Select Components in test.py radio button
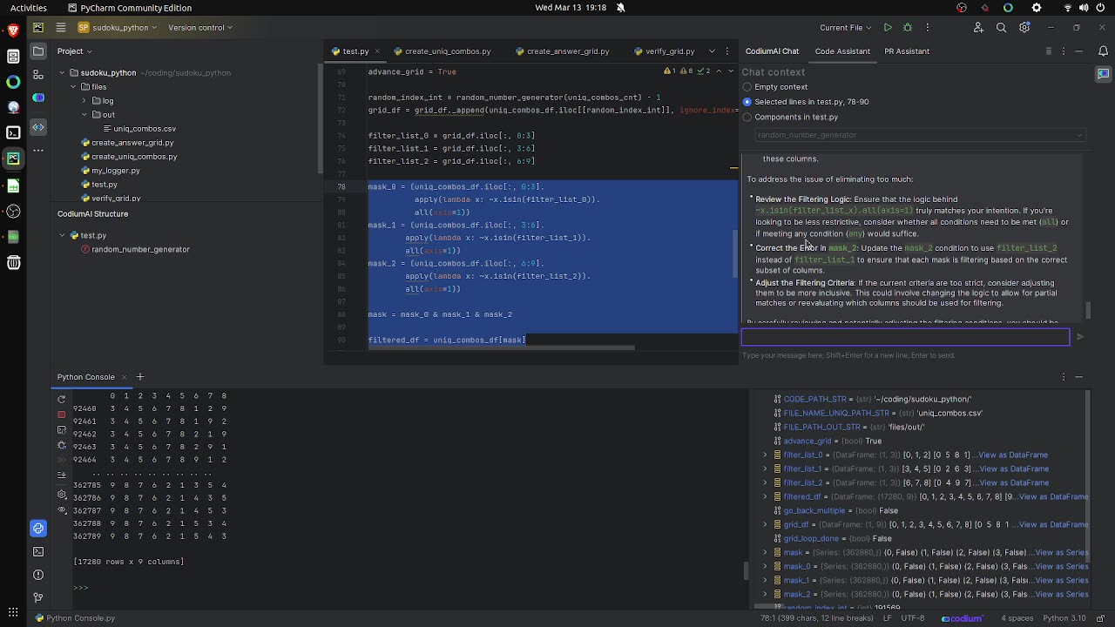 (747, 117)
